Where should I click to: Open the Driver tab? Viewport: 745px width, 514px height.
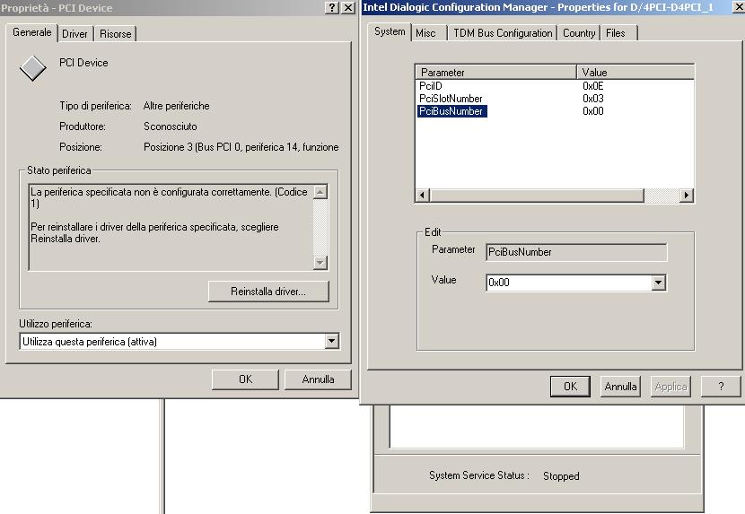pos(74,34)
